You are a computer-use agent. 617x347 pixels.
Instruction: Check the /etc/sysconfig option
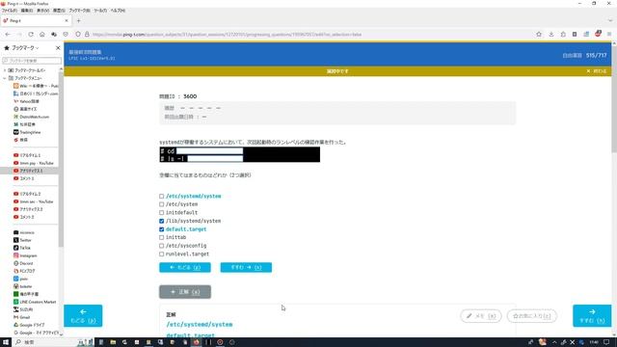click(161, 246)
